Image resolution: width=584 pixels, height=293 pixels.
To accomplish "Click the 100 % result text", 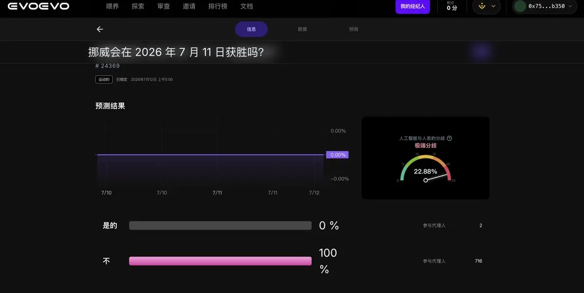I will coord(328,261).
